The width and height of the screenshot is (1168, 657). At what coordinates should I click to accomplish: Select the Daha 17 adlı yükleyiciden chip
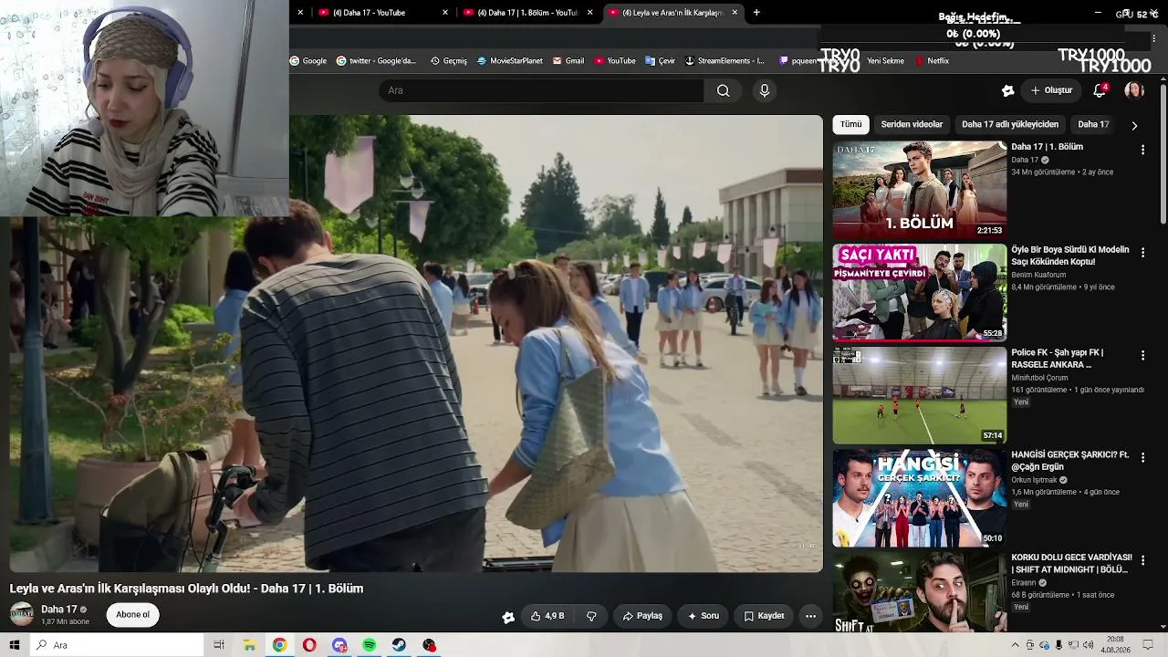[1010, 124]
